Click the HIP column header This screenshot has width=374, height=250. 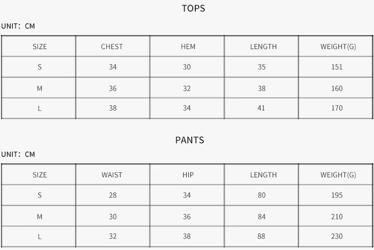point(188,175)
